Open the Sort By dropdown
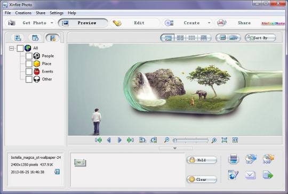Viewport: 288px width, 194px height. tap(260, 38)
